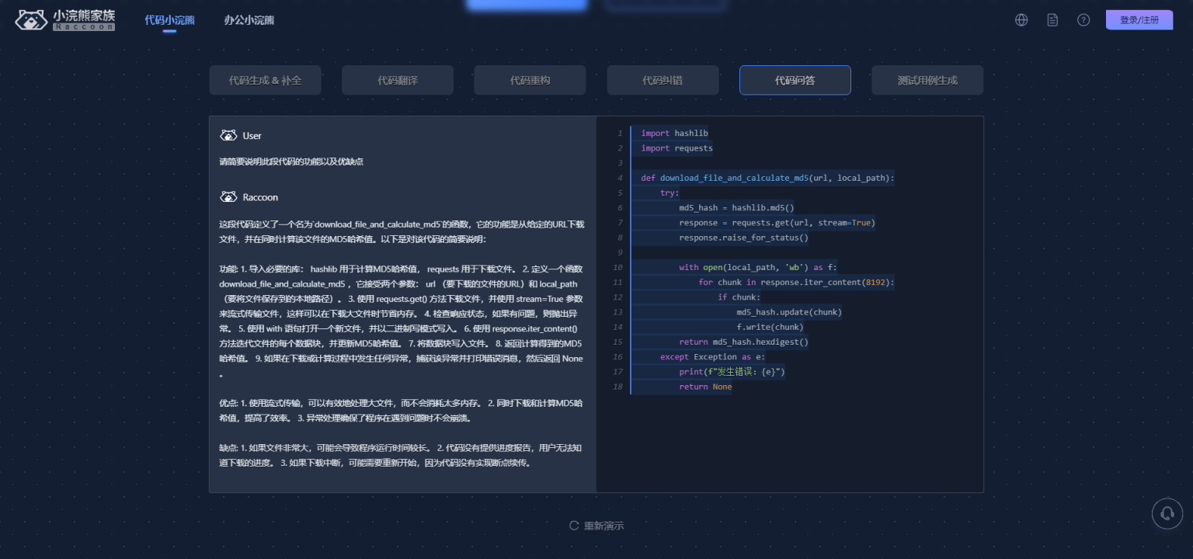Open the customer service headset icon
This screenshot has width=1193, height=559.
1167,513
